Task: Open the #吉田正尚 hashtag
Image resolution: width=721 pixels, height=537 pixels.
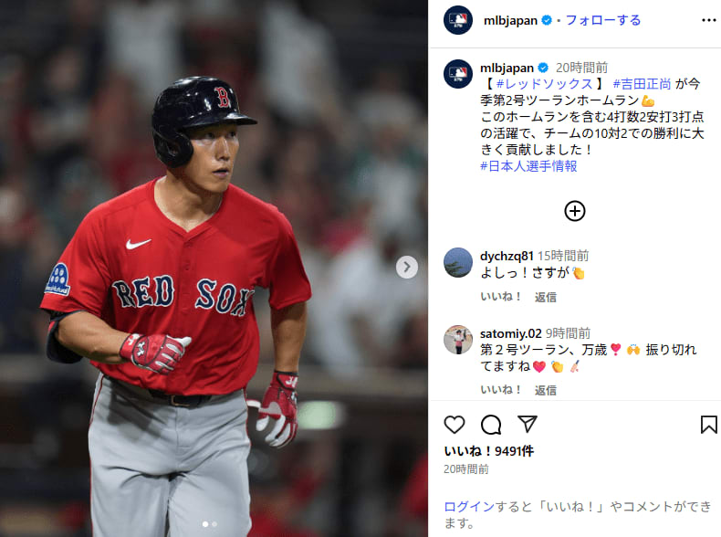Action: (642, 84)
